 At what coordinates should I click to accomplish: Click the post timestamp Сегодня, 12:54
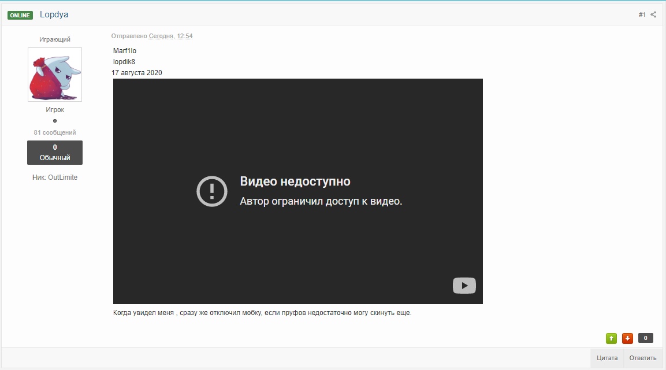170,36
